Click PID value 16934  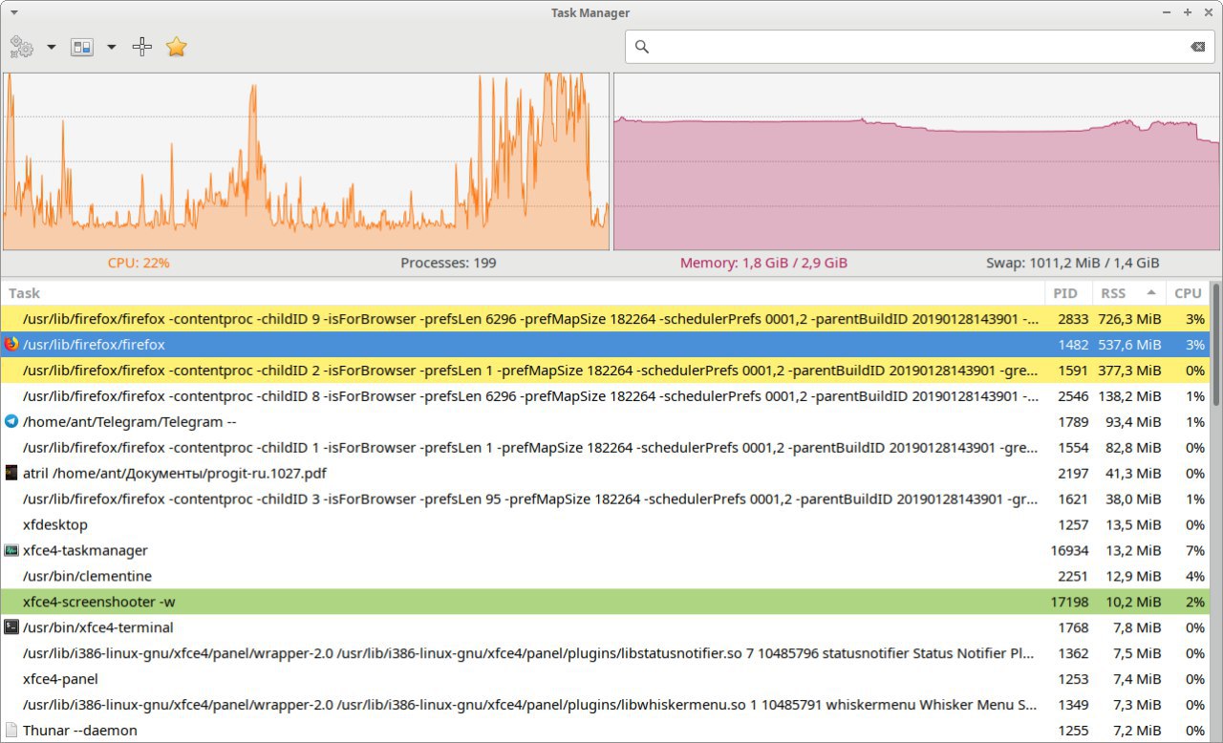tap(1069, 551)
